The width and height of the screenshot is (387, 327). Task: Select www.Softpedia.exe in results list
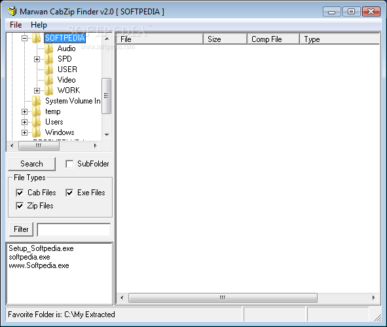pyautogui.click(x=39, y=265)
